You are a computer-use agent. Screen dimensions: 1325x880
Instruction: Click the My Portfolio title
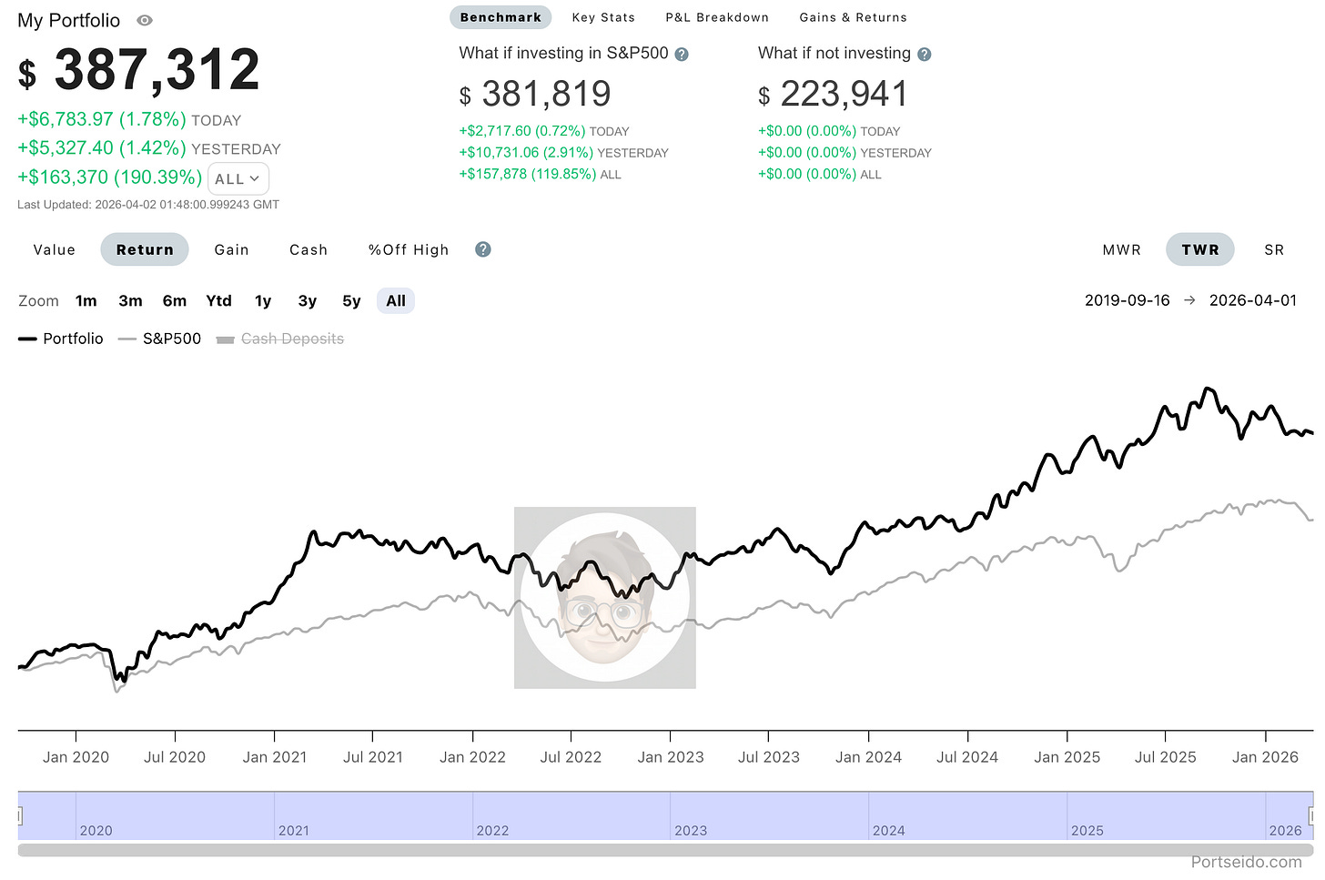(x=69, y=20)
